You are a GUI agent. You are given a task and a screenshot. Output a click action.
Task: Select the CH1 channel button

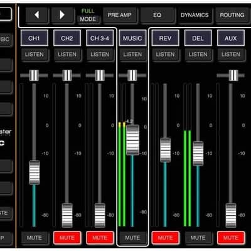[35, 38]
